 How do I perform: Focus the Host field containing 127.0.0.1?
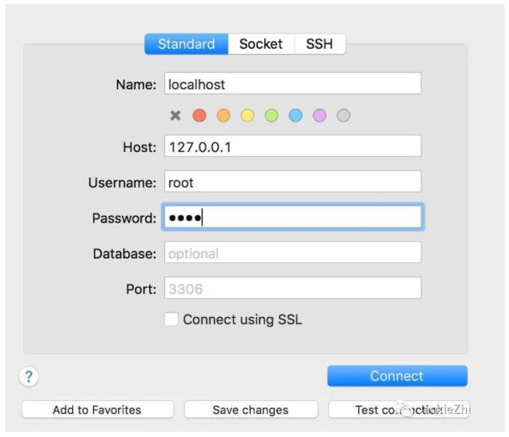pyautogui.click(x=292, y=147)
